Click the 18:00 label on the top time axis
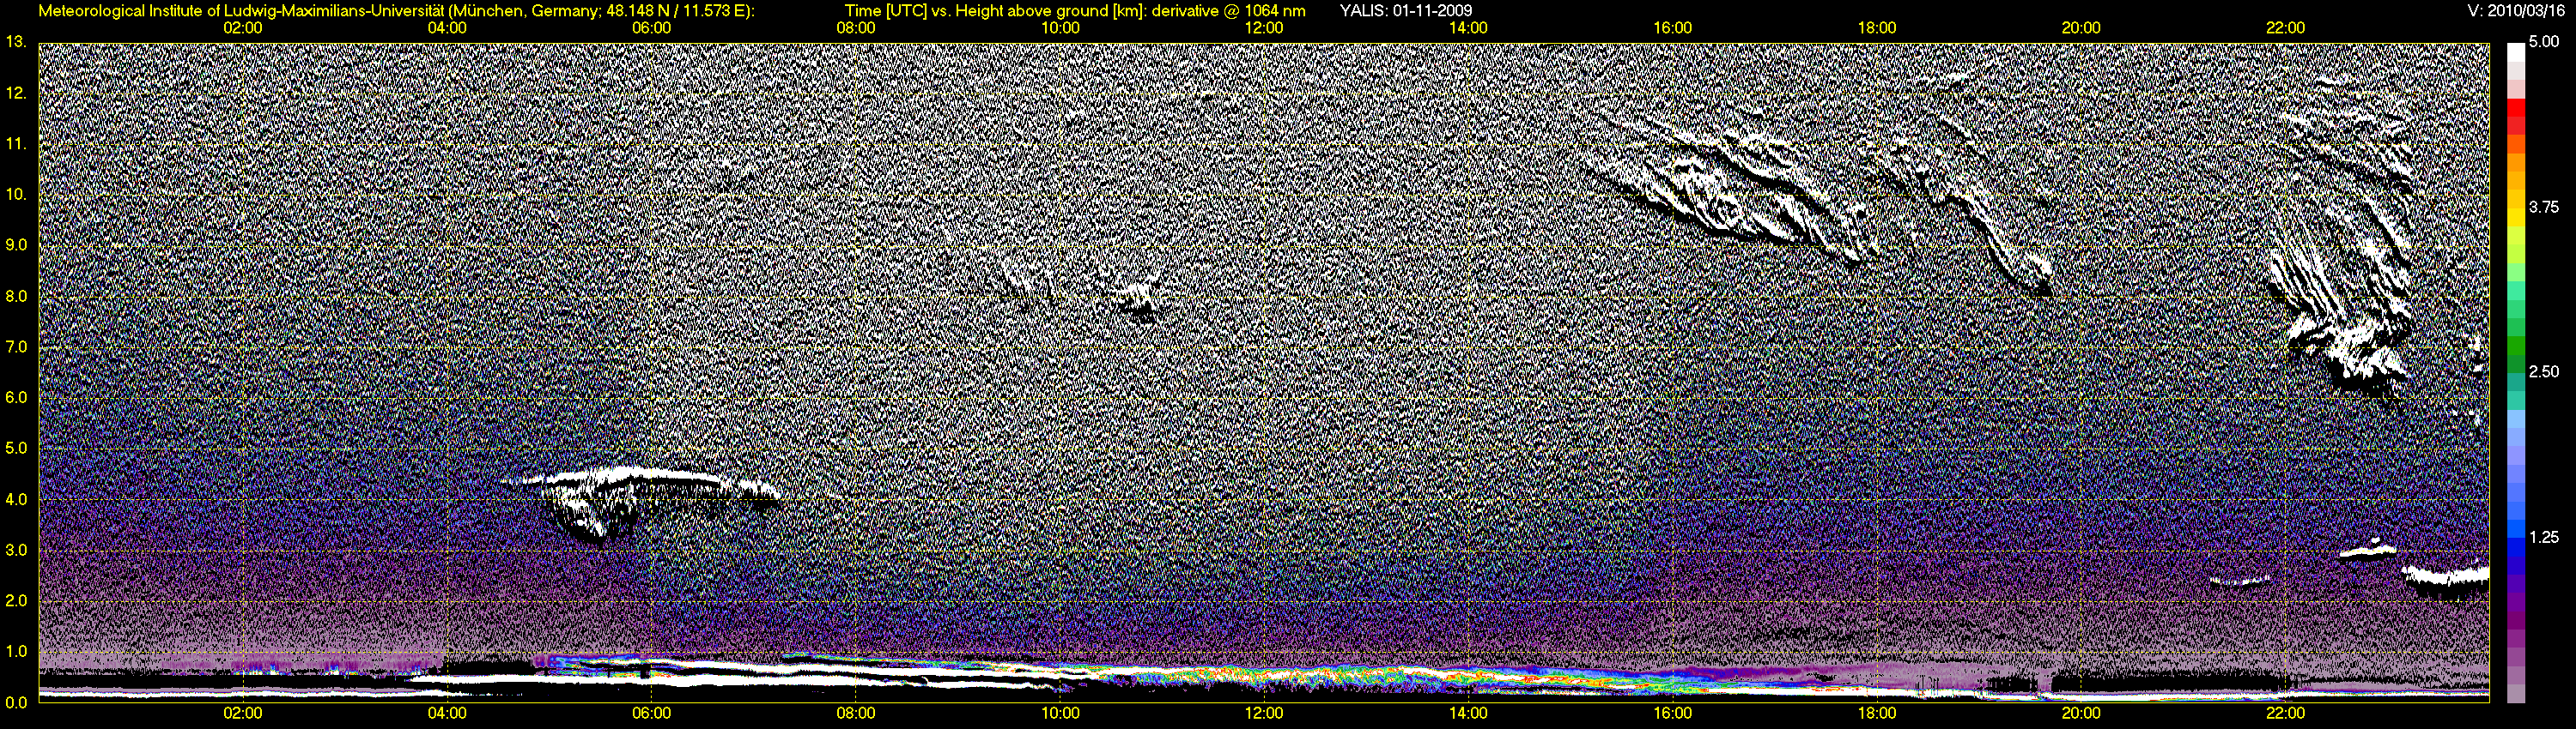The height and width of the screenshot is (729, 2576). [1877, 28]
